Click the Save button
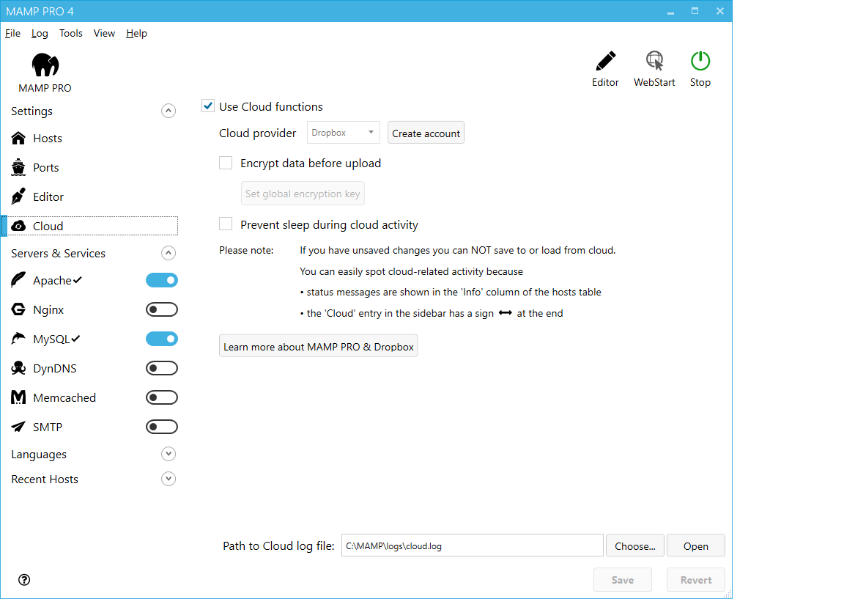 coord(623,580)
